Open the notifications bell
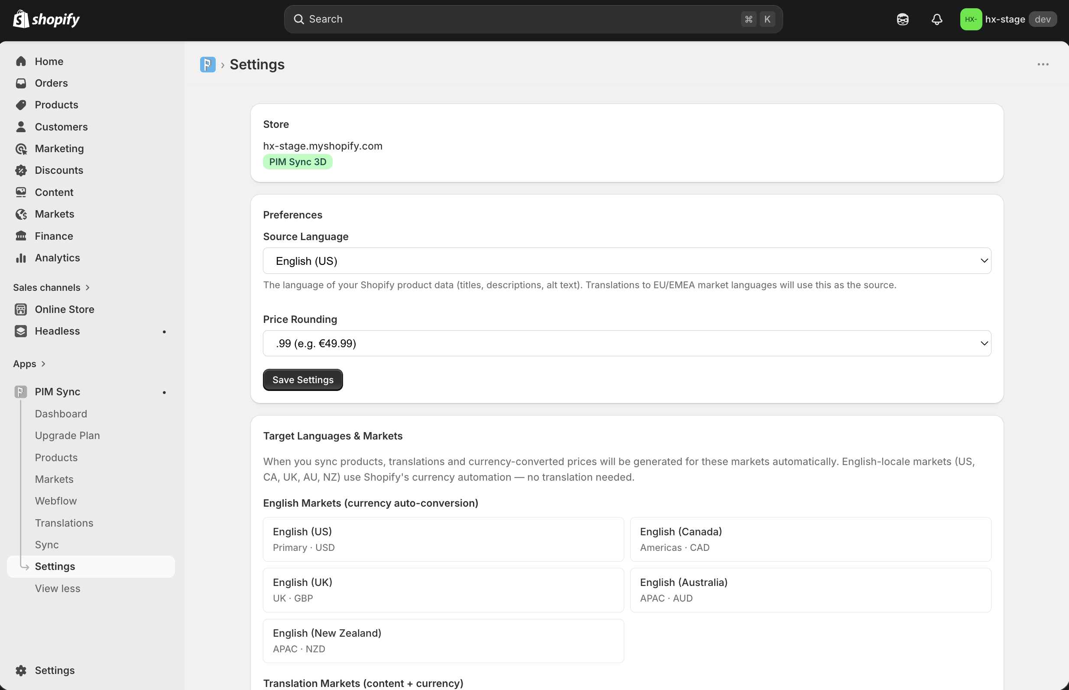Screen dimensions: 1069x690 click(936, 19)
